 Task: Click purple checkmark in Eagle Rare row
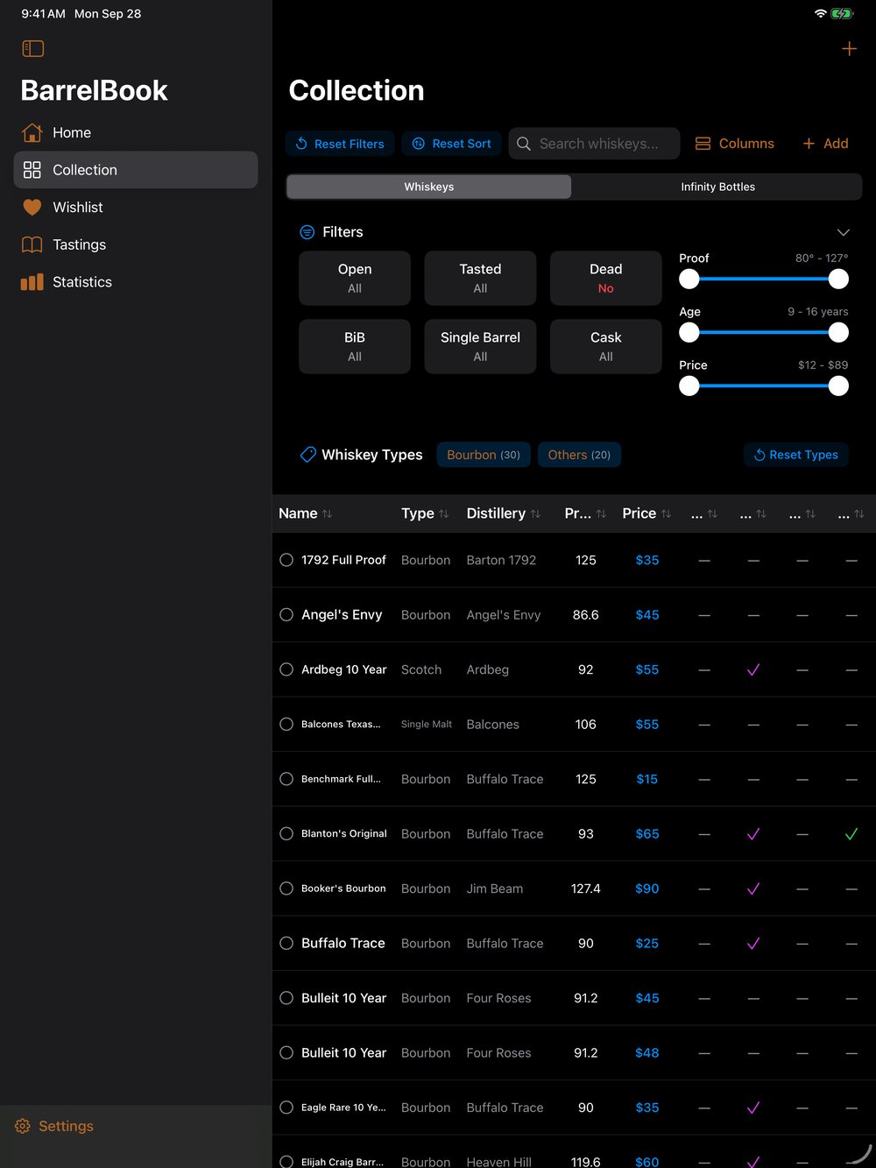(753, 1108)
